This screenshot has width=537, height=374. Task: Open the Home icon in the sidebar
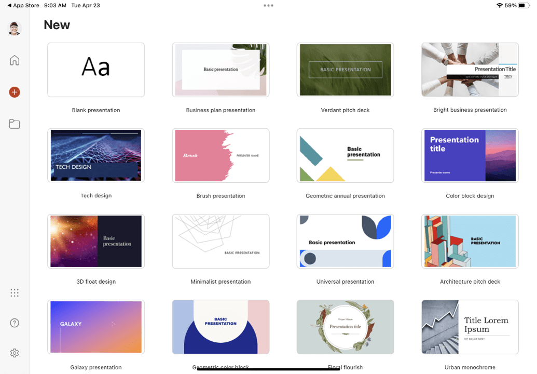(x=14, y=60)
